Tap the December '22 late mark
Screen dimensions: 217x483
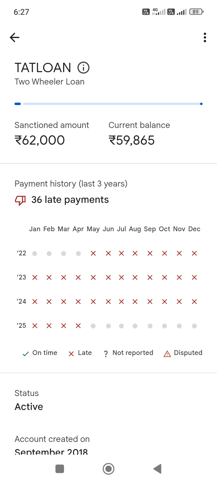pyautogui.click(x=194, y=253)
